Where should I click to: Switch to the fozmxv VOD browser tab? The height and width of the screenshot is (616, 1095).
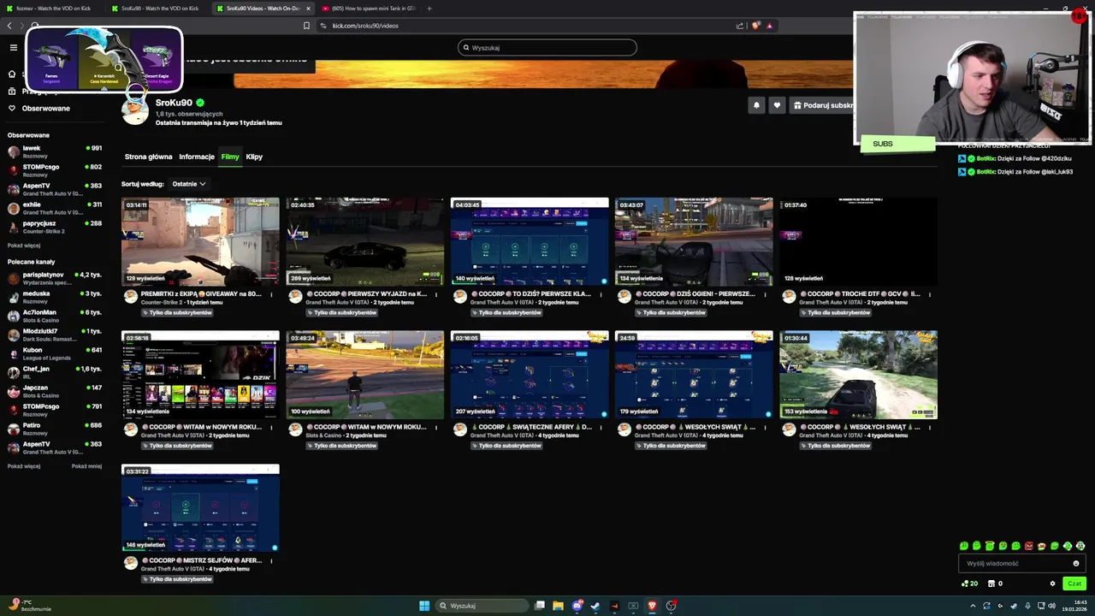pyautogui.click(x=53, y=9)
